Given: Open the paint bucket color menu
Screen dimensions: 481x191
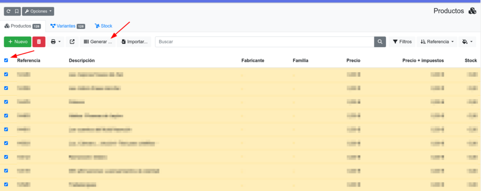Looking at the screenshot, I should click(x=466, y=42).
